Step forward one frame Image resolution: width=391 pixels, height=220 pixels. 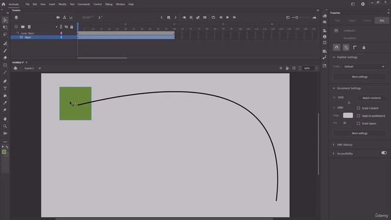(x=235, y=18)
